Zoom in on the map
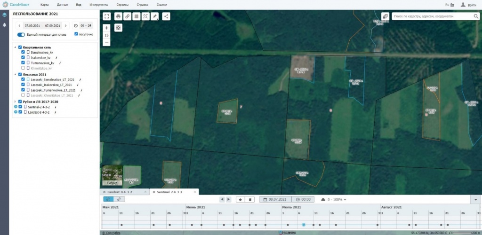This screenshot has height=235, width=482. (x=106, y=28)
